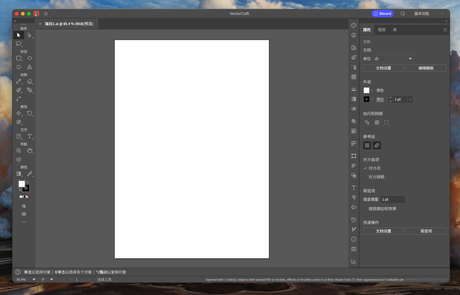Screen dimensions: 460x295
Task: Expand the stroke color dropdown chevron
Action: click(372, 99)
